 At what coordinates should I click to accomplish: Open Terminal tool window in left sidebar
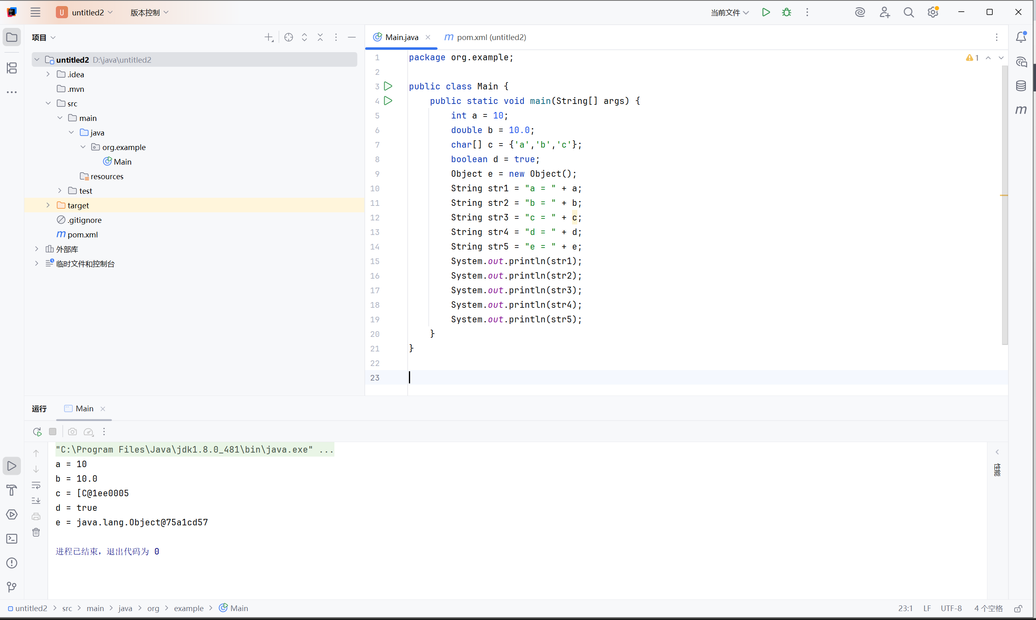tap(12, 539)
